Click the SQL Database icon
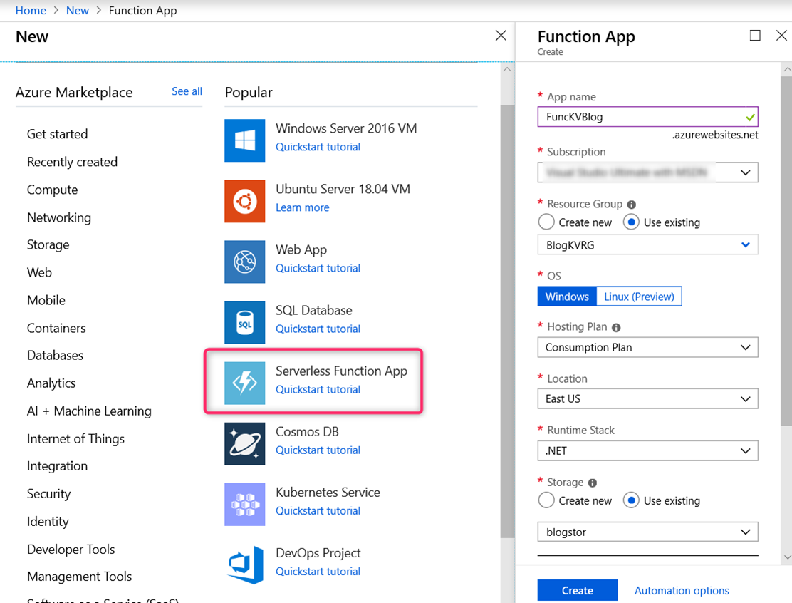Image resolution: width=792 pixels, height=603 pixels. [244, 322]
